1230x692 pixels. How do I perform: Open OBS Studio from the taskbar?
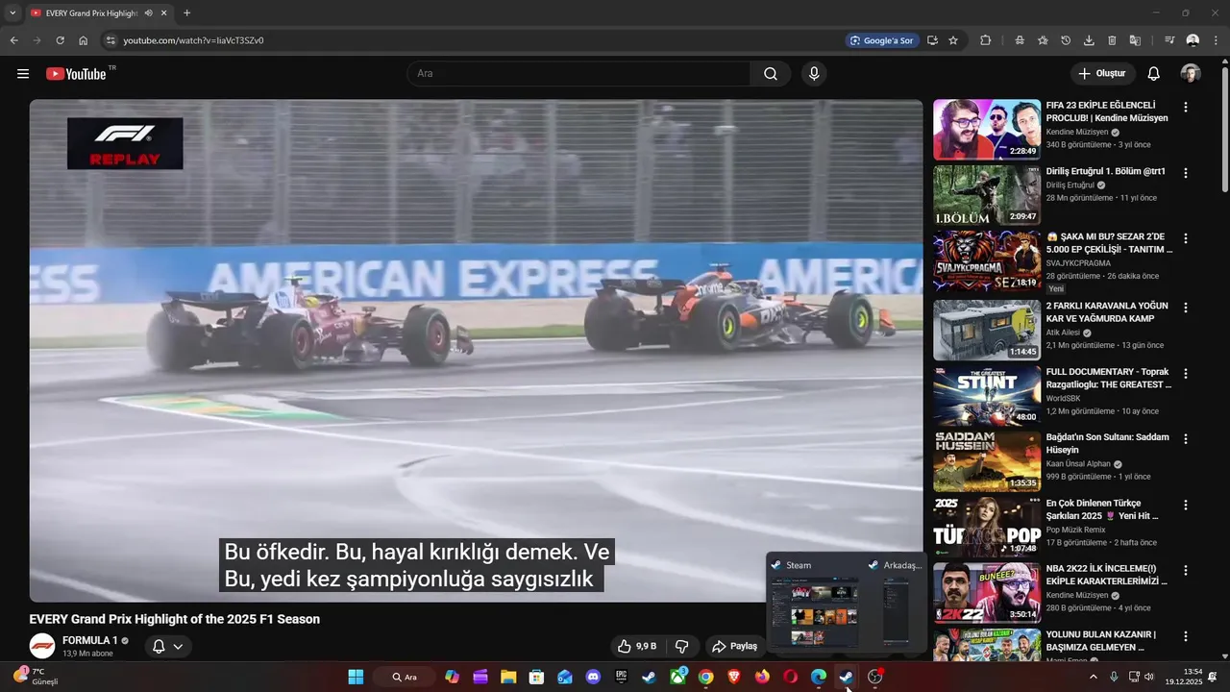pyautogui.click(x=874, y=677)
